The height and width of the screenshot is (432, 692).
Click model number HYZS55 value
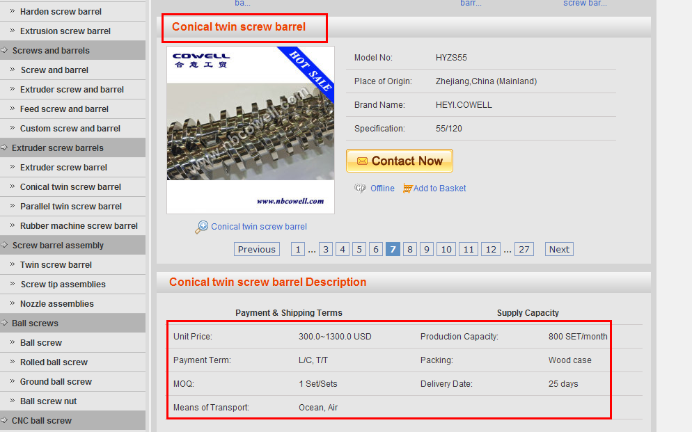451,58
